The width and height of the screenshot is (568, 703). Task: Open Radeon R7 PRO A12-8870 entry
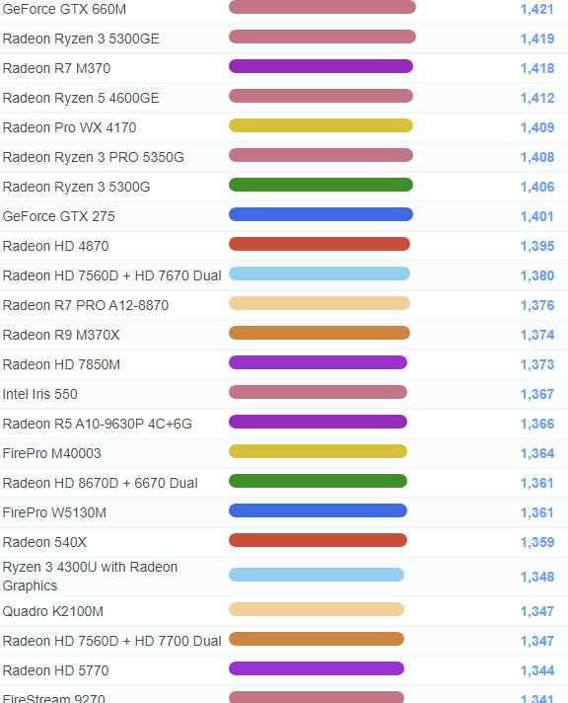coord(86,305)
